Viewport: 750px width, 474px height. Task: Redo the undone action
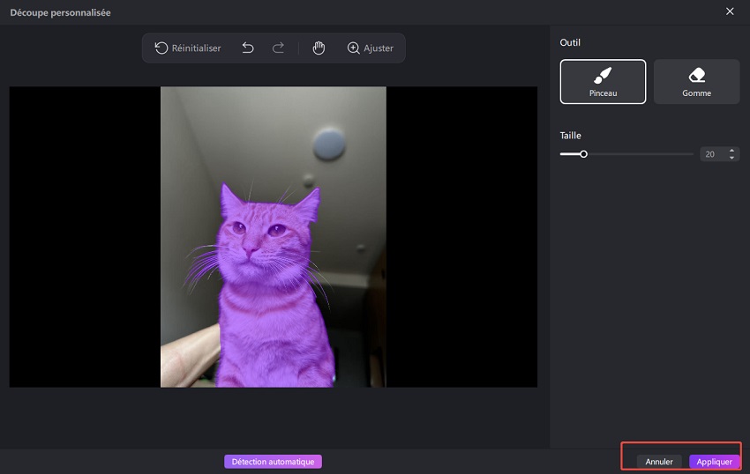[x=278, y=48]
